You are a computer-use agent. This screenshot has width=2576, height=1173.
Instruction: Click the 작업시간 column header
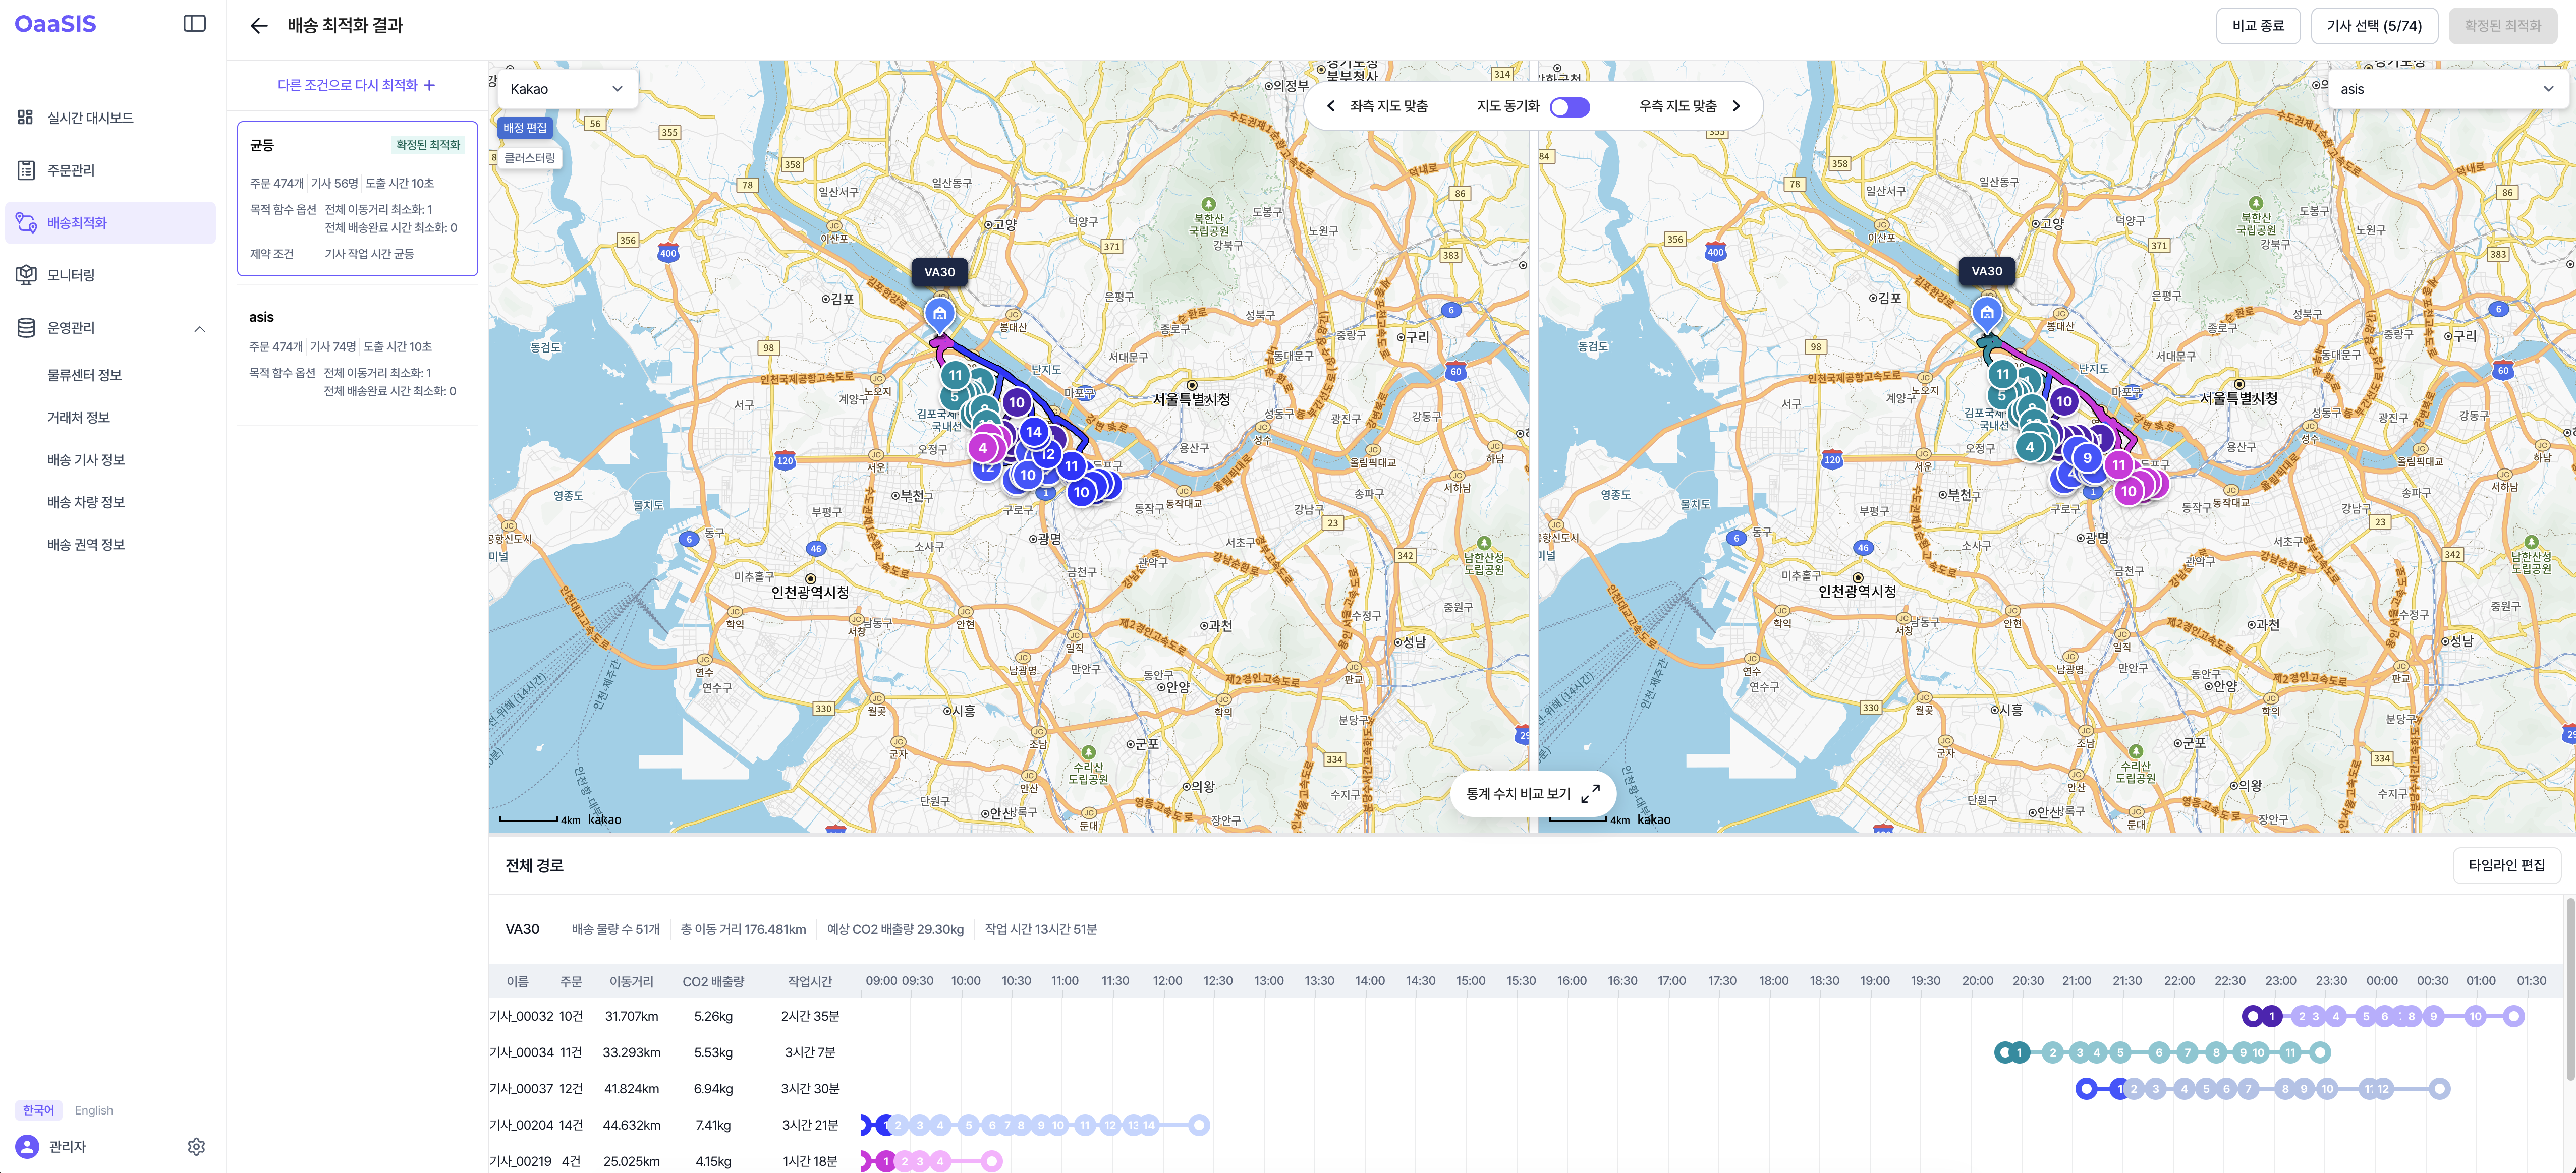pyautogui.click(x=810, y=982)
